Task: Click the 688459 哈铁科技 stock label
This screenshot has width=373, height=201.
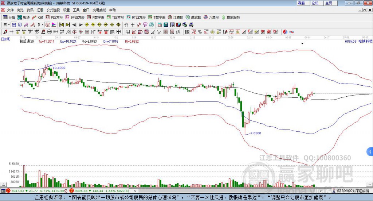Action: pyautogui.click(x=359, y=41)
